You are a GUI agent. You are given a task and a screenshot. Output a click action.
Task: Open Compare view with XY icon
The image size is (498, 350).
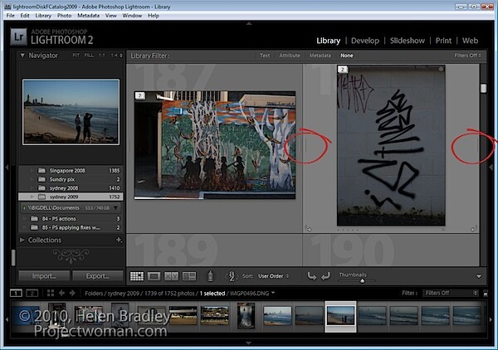[x=171, y=276]
